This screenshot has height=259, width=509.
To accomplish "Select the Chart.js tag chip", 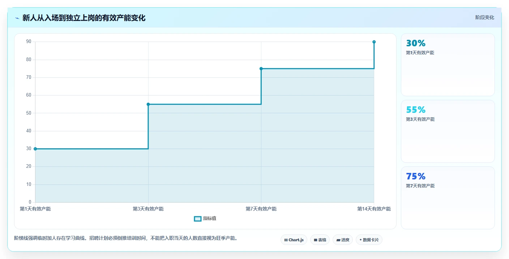I will (x=294, y=240).
